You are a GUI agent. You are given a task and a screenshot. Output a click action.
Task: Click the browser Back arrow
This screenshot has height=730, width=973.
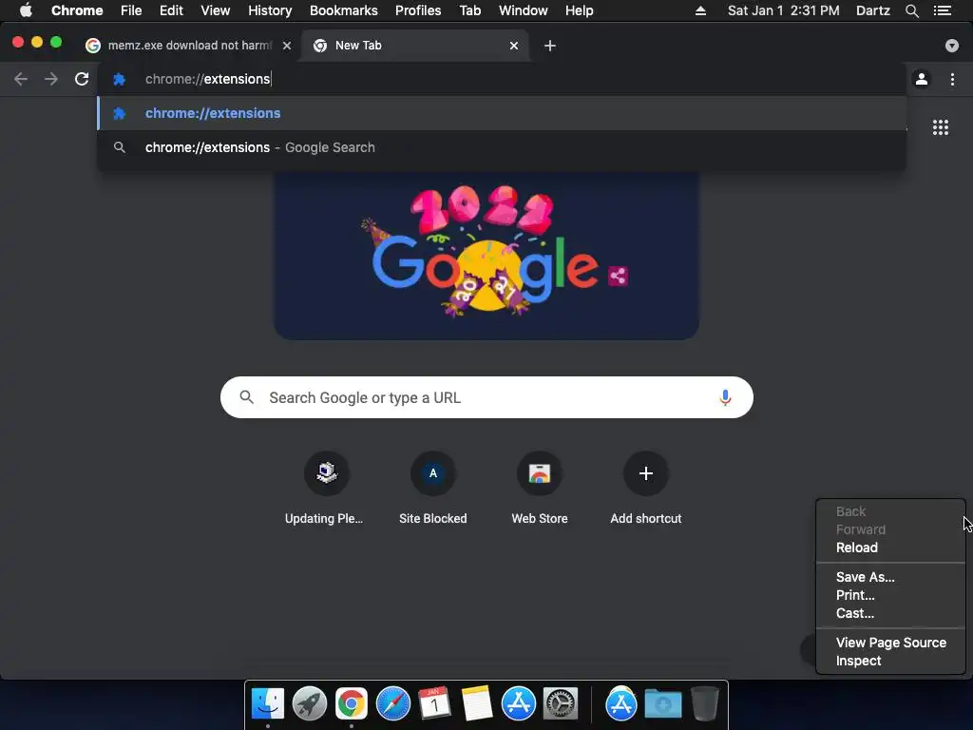tap(21, 79)
